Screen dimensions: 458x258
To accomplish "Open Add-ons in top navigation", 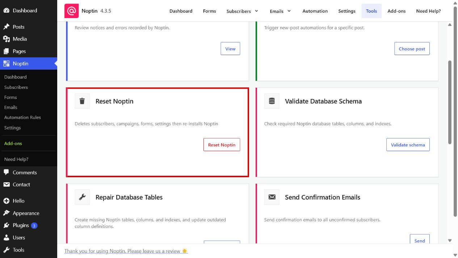I will click(x=396, y=11).
